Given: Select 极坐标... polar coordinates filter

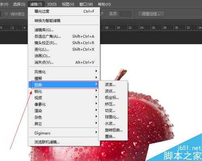Looking at the screenshot, I should [x=113, y=98].
